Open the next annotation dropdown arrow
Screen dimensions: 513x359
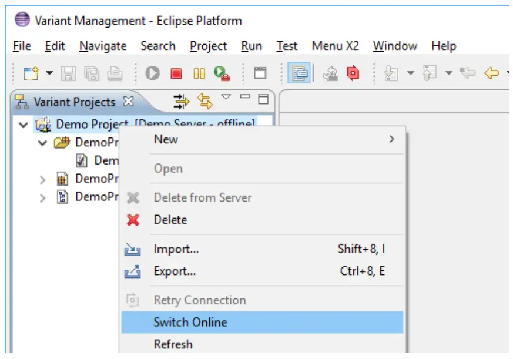click(411, 73)
